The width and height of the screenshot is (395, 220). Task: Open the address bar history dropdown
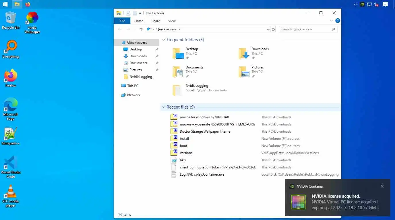click(268, 29)
